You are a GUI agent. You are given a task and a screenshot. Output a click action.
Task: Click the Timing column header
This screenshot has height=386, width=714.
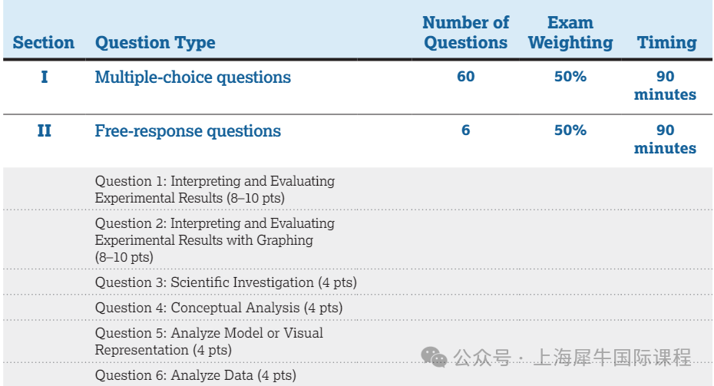(x=666, y=43)
